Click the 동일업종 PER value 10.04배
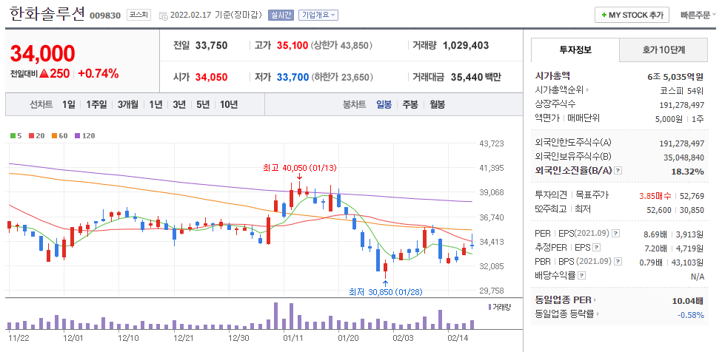This screenshot has height=352, width=722. (x=687, y=301)
